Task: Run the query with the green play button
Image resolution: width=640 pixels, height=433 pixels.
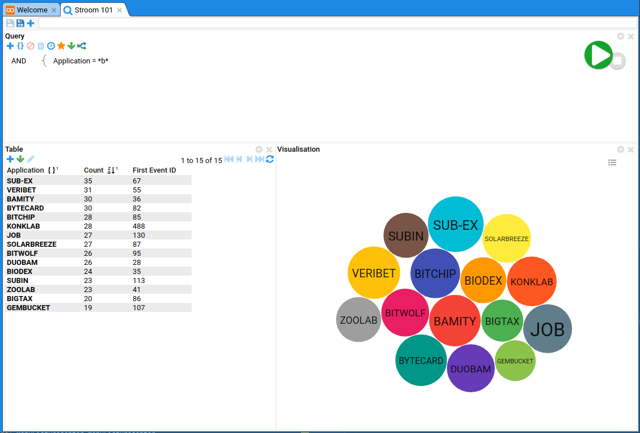Action: pyautogui.click(x=598, y=55)
